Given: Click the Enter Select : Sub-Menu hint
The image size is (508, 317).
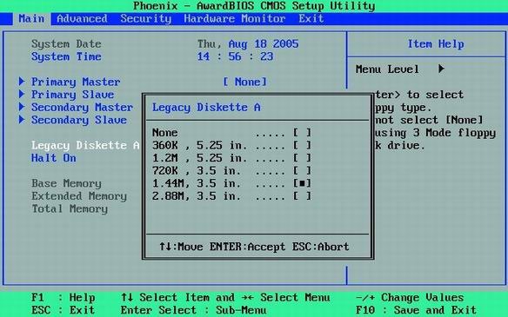Looking at the screenshot, I should coord(193,310).
